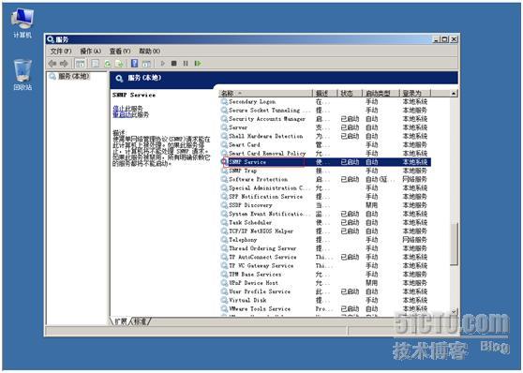
Task: Sort by the 名称 column header
Action: click(x=266, y=93)
